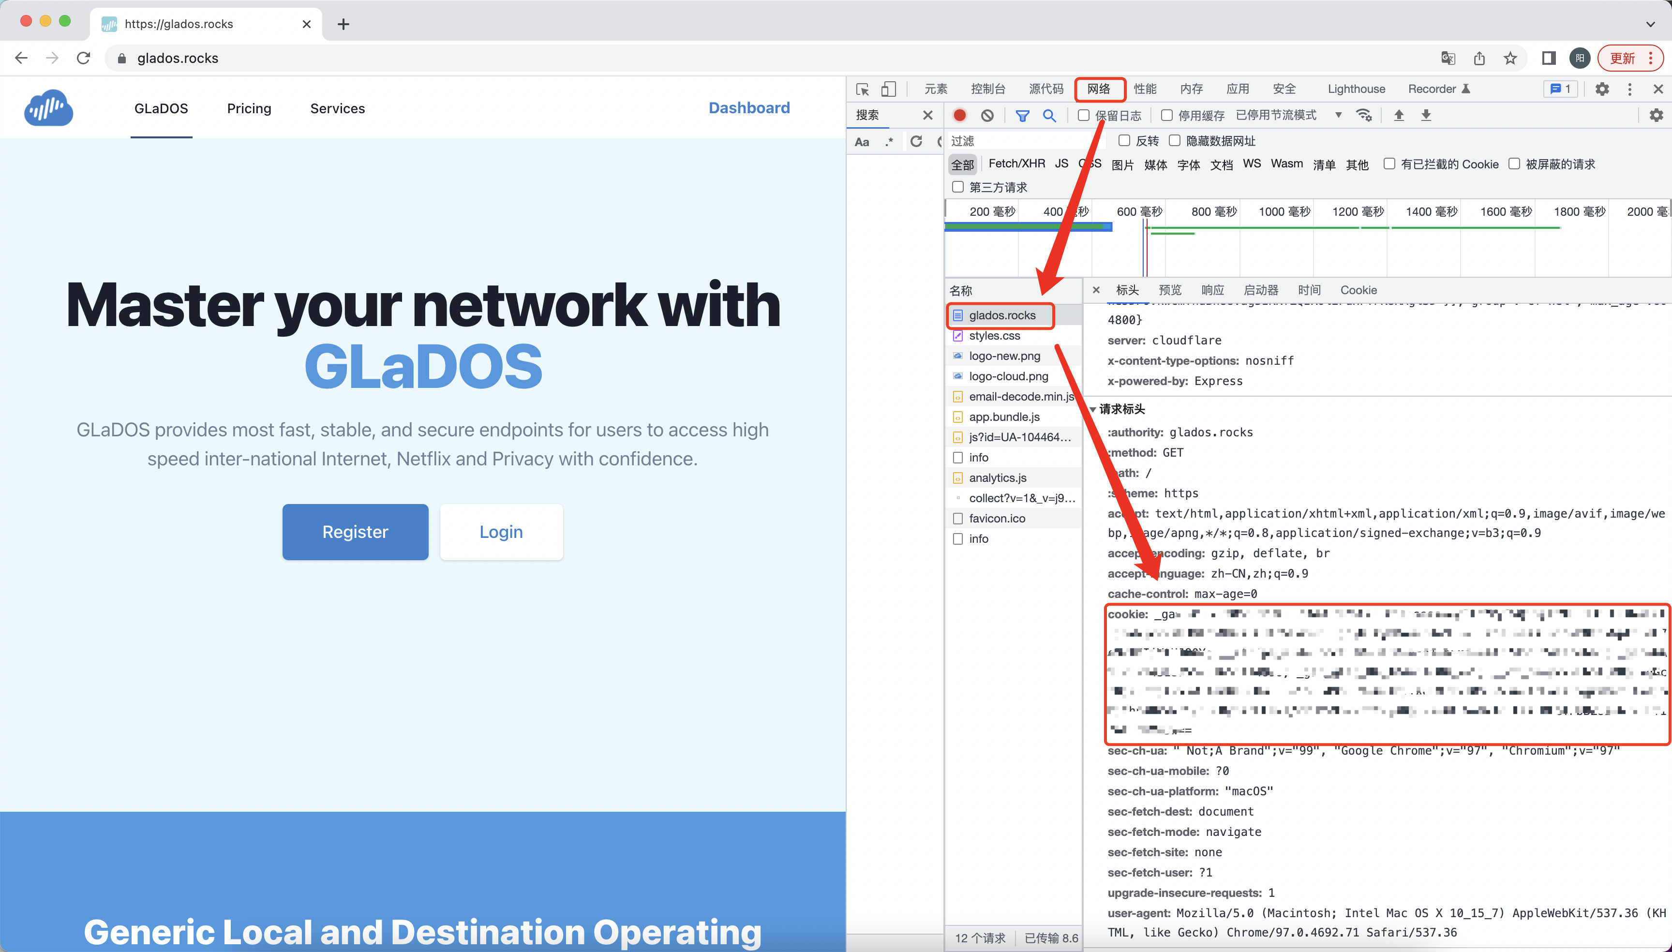The height and width of the screenshot is (952, 1672).
Task: Switch to the 控制台 tab
Action: click(987, 89)
